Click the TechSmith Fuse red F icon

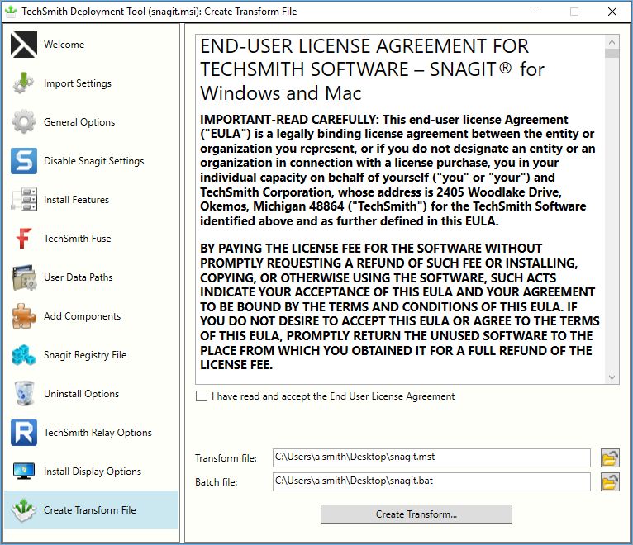coord(24,239)
